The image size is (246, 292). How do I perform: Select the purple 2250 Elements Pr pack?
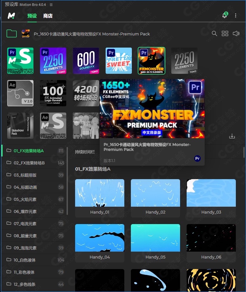53,61
